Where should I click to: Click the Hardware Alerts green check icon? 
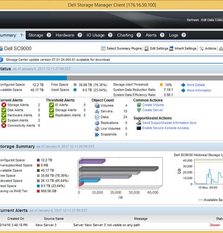[x=4, y=115]
